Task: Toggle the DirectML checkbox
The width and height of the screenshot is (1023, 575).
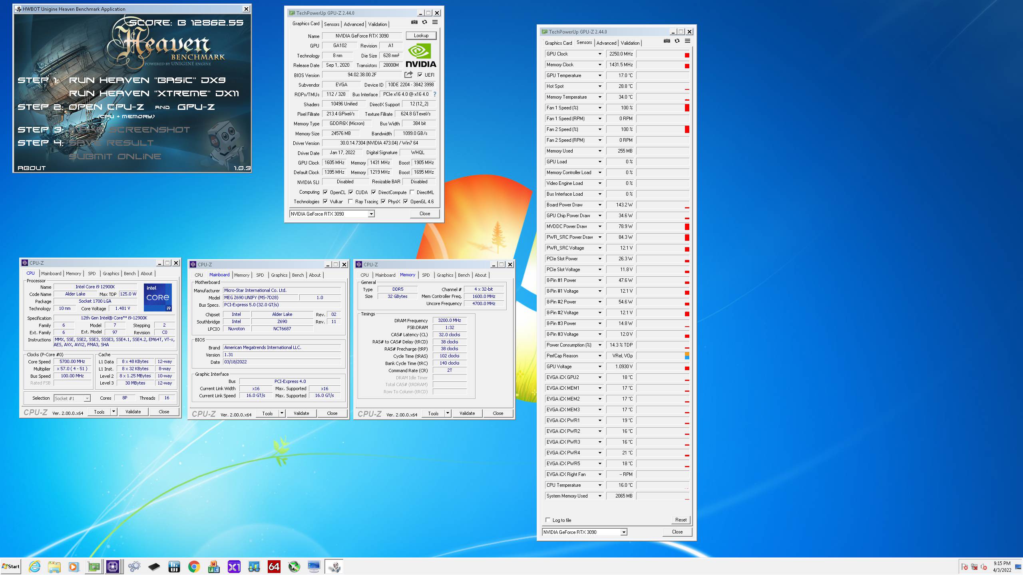Action: point(412,192)
